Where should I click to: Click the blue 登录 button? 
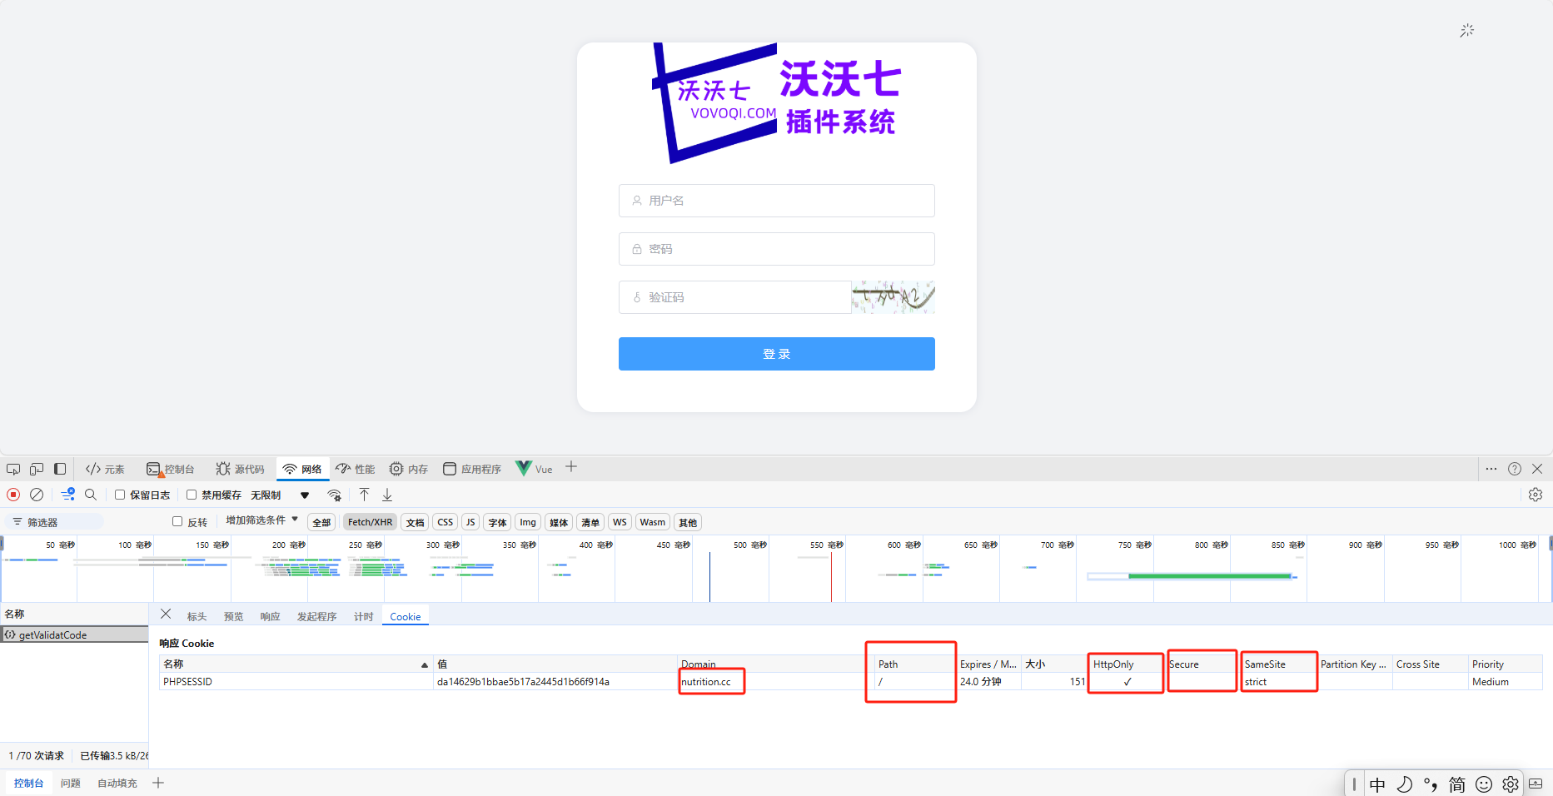(776, 354)
